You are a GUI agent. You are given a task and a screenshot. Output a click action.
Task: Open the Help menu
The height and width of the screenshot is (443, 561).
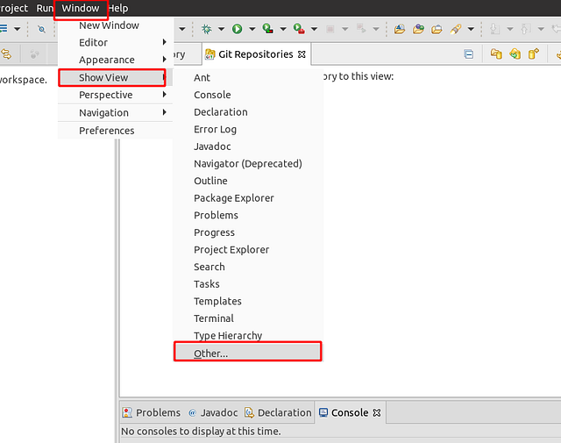[118, 8]
